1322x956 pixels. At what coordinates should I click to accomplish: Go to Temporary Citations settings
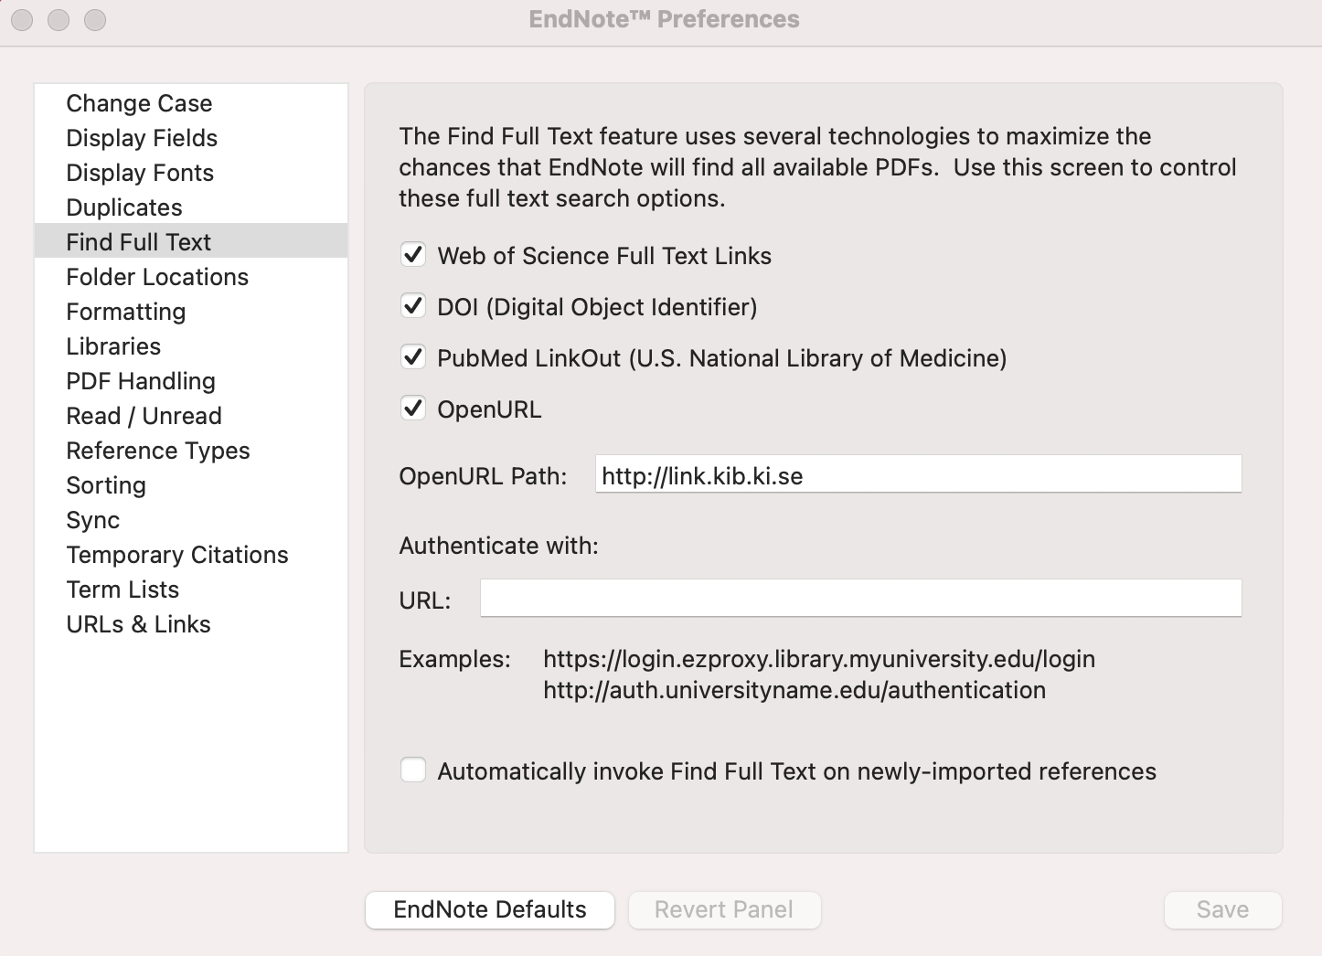(x=191, y=555)
